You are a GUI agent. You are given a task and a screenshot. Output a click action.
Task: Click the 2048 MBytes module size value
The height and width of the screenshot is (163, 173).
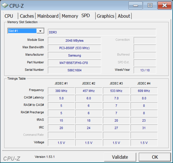click(x=75, y=40)
